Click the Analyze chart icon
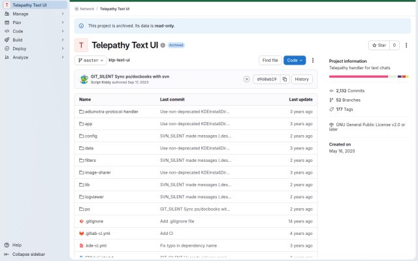 (x=7, y=57)
